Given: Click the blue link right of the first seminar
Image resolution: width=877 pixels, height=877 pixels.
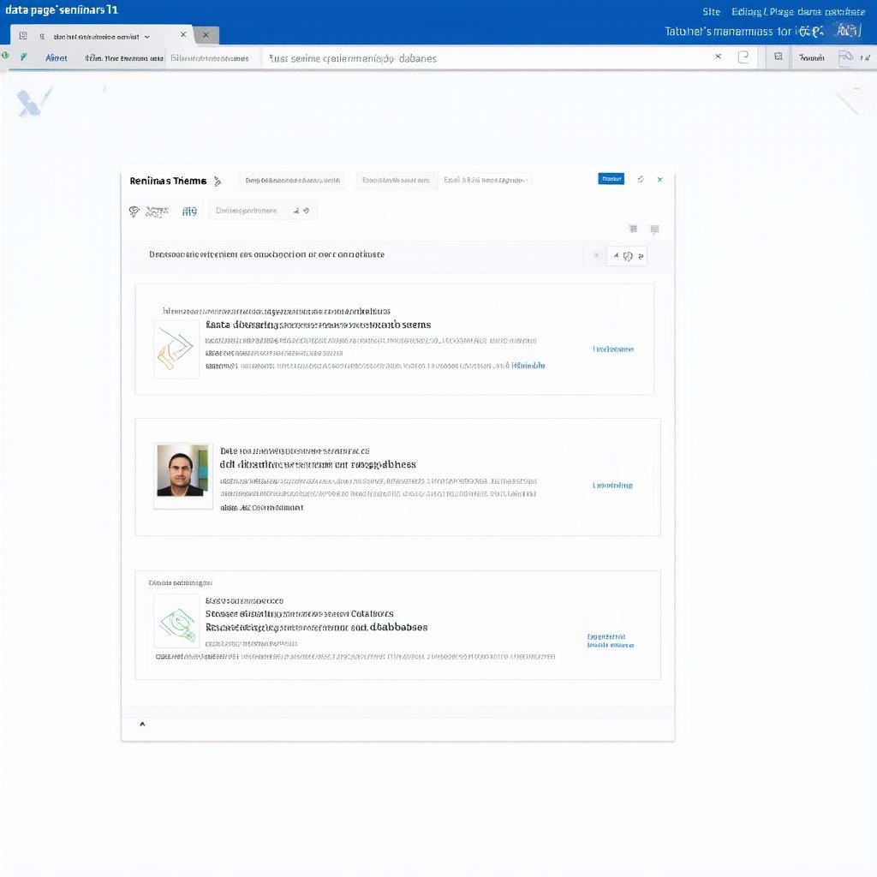Looking at the screenshot, I should (613, 349).
